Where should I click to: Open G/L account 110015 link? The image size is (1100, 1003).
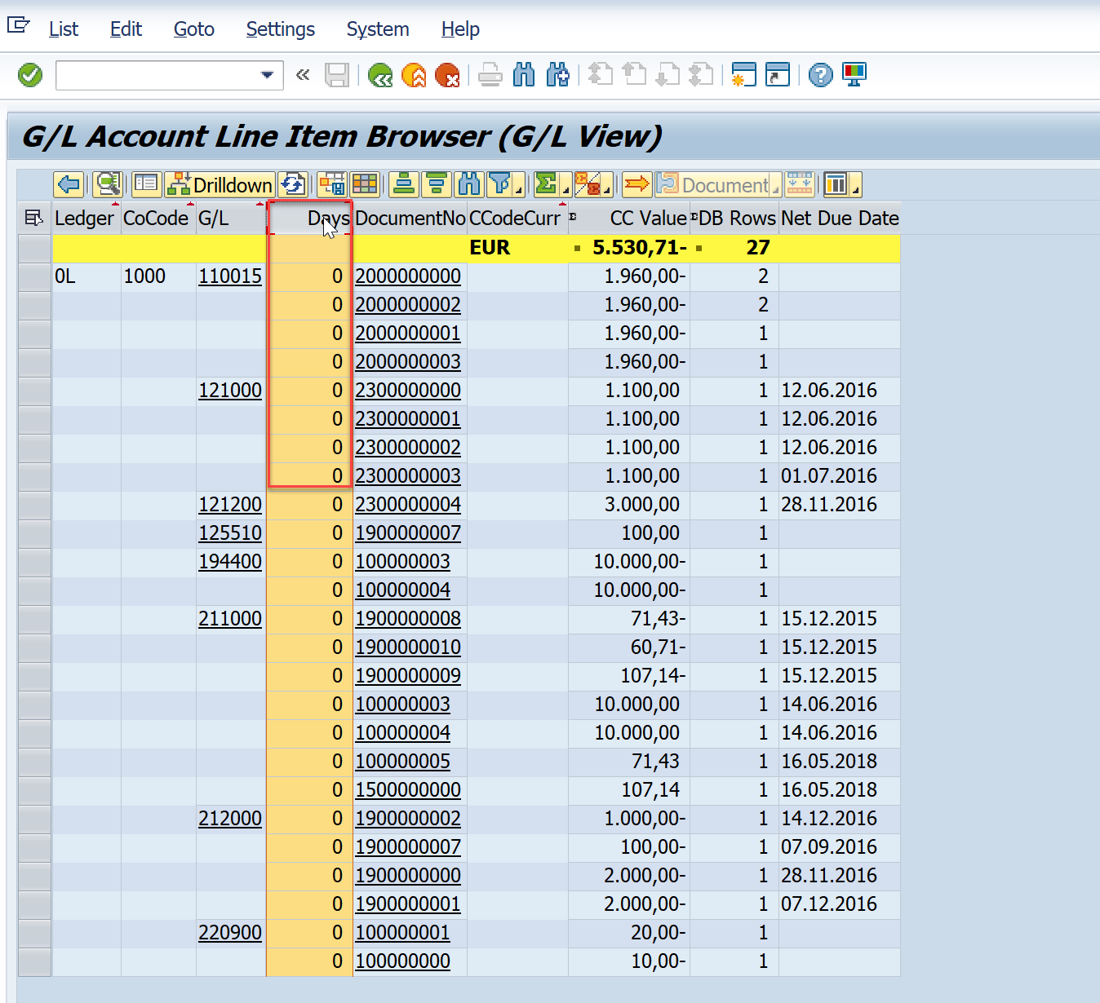coord(230,276)
